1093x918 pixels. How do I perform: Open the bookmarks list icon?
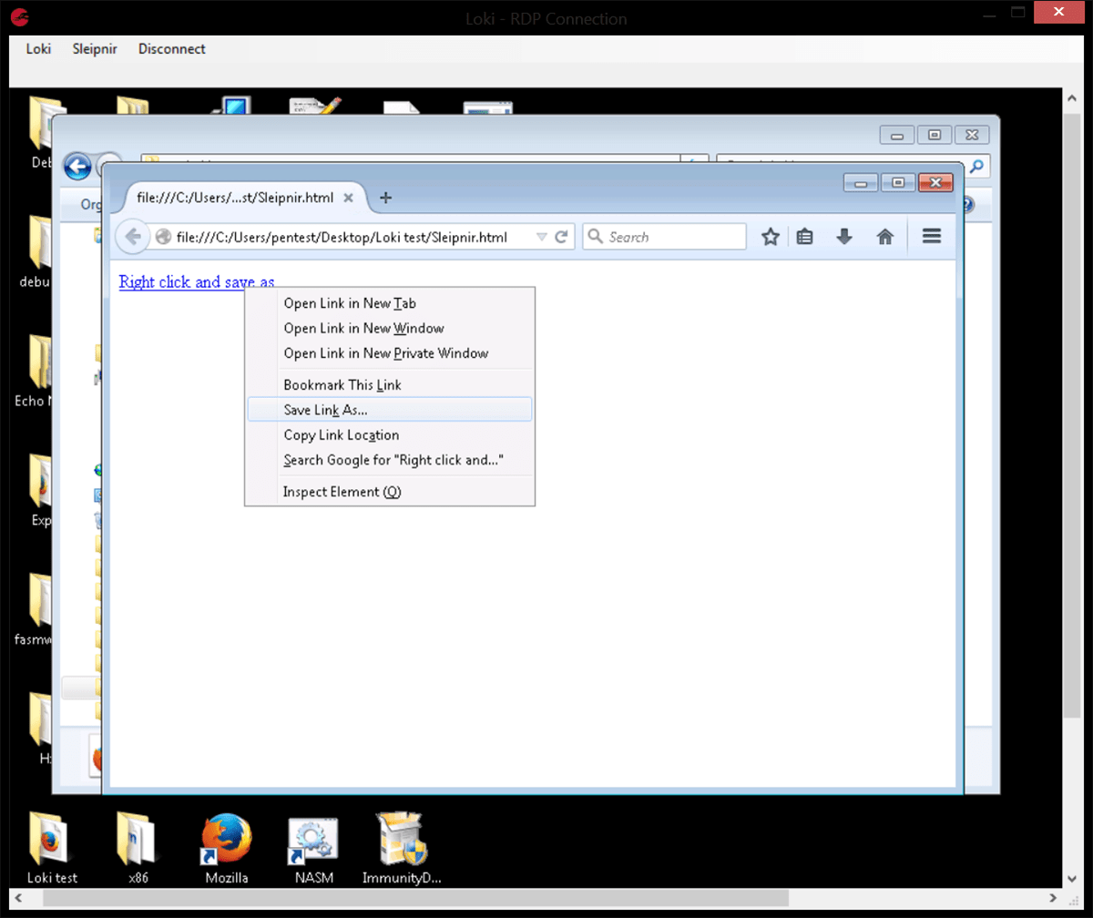(804, 237)
